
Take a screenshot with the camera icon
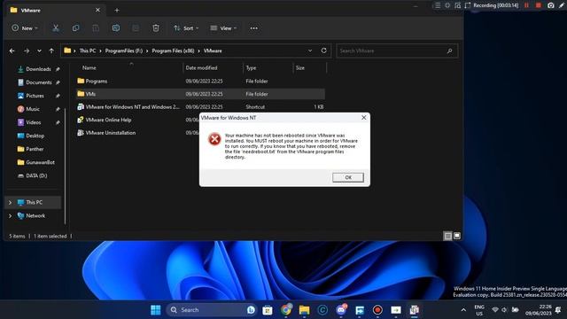(551, 5)
